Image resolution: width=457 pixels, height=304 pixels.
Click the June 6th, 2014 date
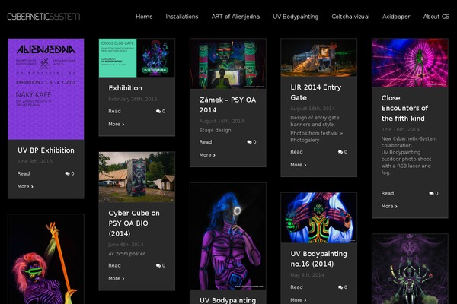pyautogui.click(x=126, y=245)
